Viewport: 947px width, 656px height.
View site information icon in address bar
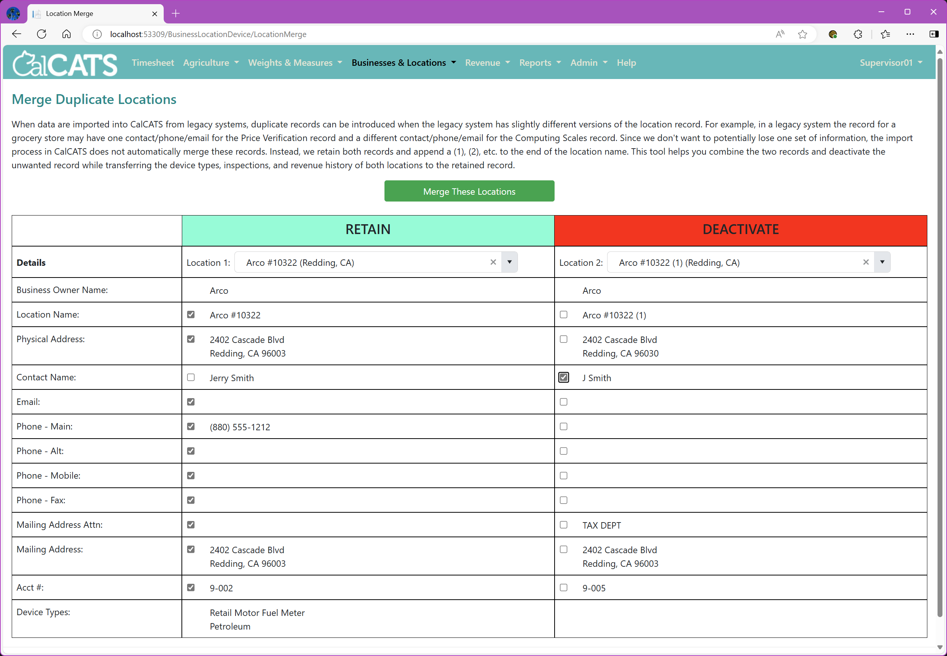pyautogui.click(x=97, y=34)
